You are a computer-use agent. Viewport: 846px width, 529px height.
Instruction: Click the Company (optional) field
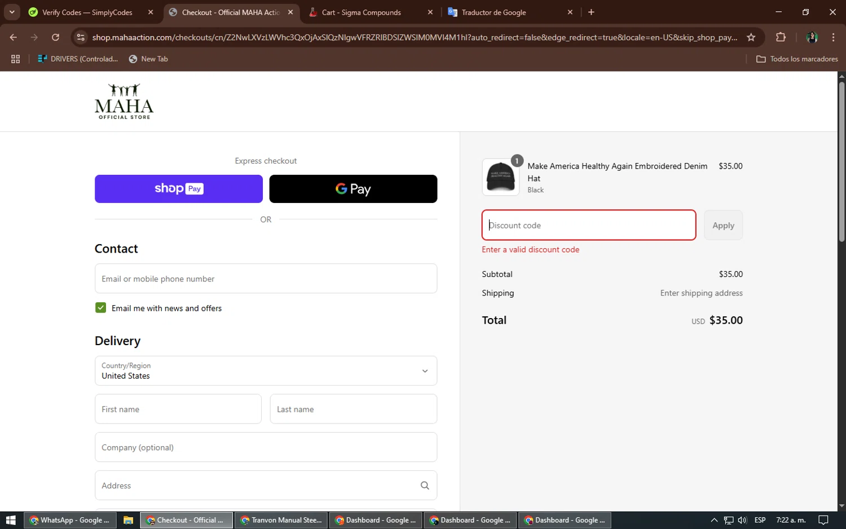pyautogui.click(x=266, y=447)
